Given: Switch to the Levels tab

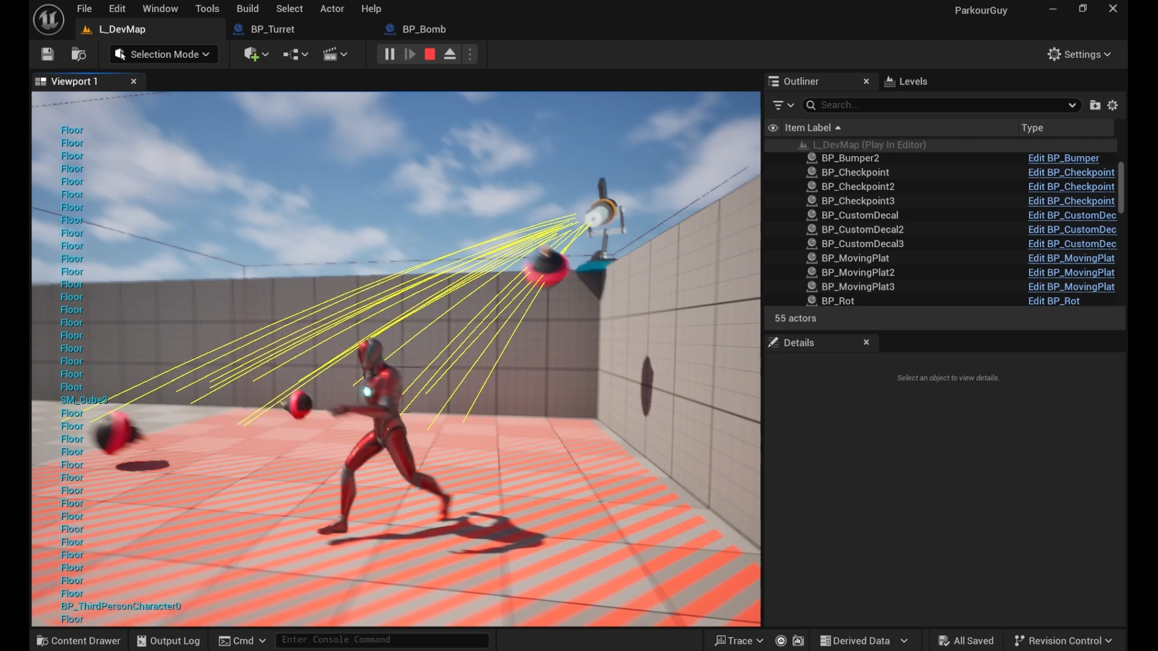Looking at the screenshot, I should tap(906, 81).
